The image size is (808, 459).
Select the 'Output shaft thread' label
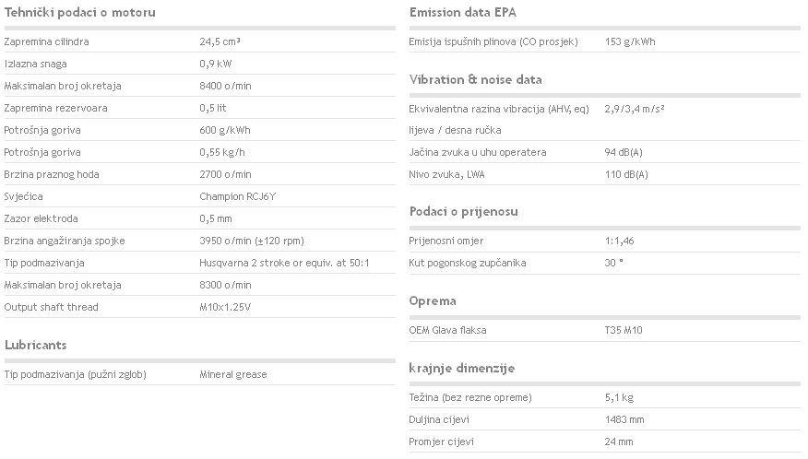[x=51, y=308]
